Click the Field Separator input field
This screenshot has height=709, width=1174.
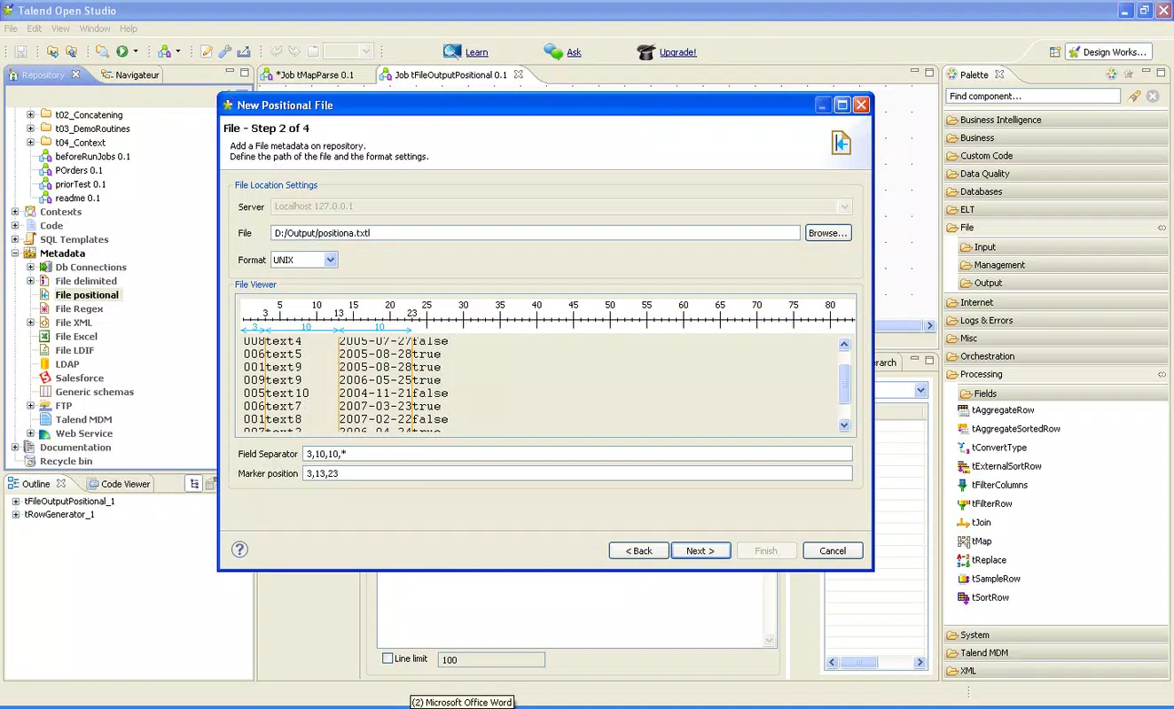pyautogui.click(x=577, y=454)
